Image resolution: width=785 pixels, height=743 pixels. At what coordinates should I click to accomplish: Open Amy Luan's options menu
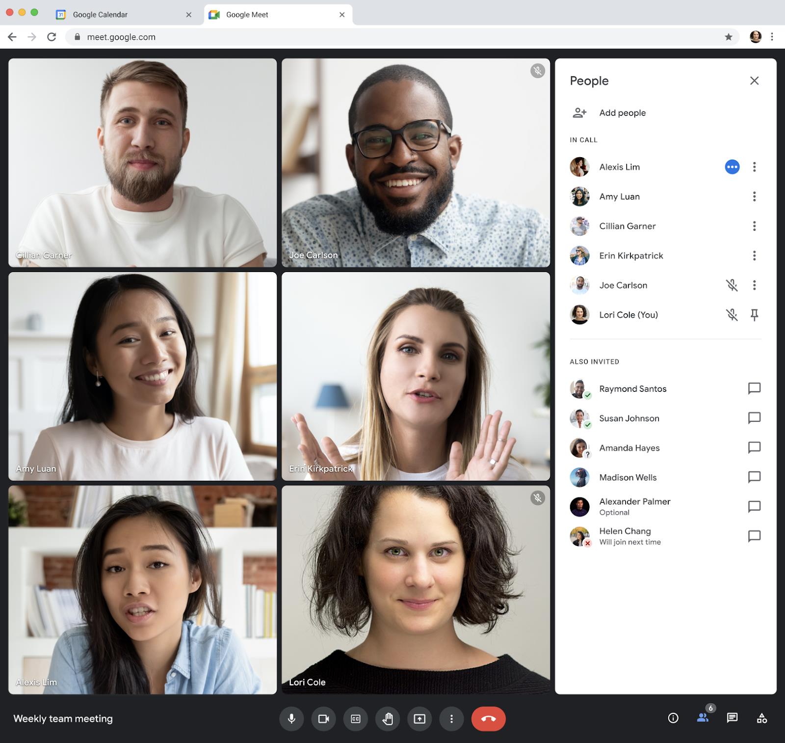pyautogui.click(x=754, y=196)
